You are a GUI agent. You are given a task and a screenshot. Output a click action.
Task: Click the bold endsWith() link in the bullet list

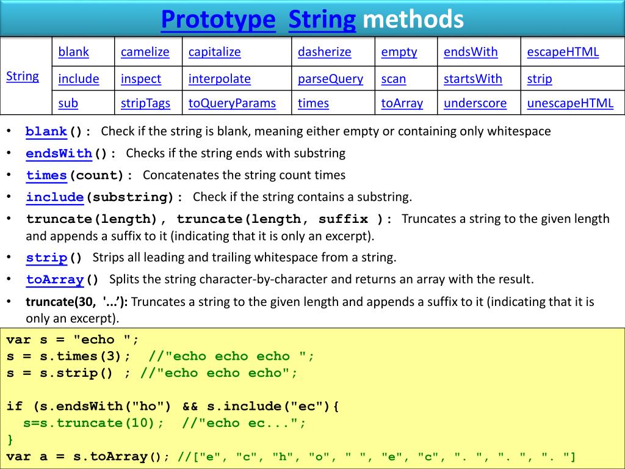coord(59,153)
